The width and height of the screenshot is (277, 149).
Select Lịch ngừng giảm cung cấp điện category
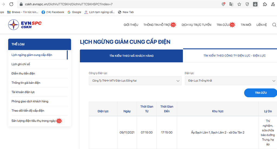[32, 55]
